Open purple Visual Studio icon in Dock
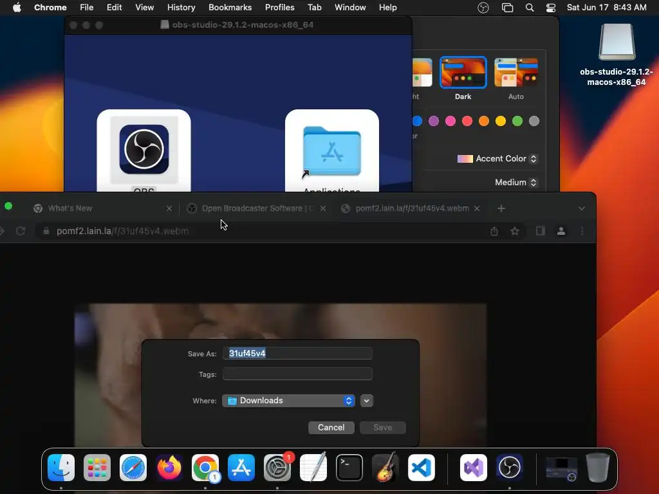659x494 pixels. coord(474,468)
